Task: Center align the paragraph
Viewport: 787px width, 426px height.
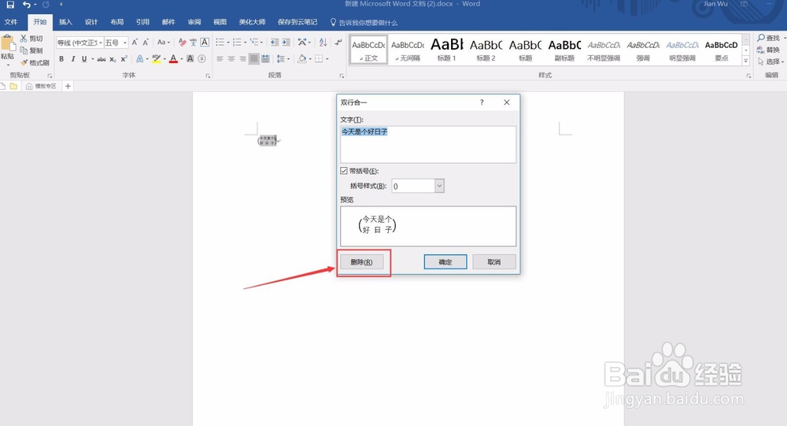Action: 231,59
